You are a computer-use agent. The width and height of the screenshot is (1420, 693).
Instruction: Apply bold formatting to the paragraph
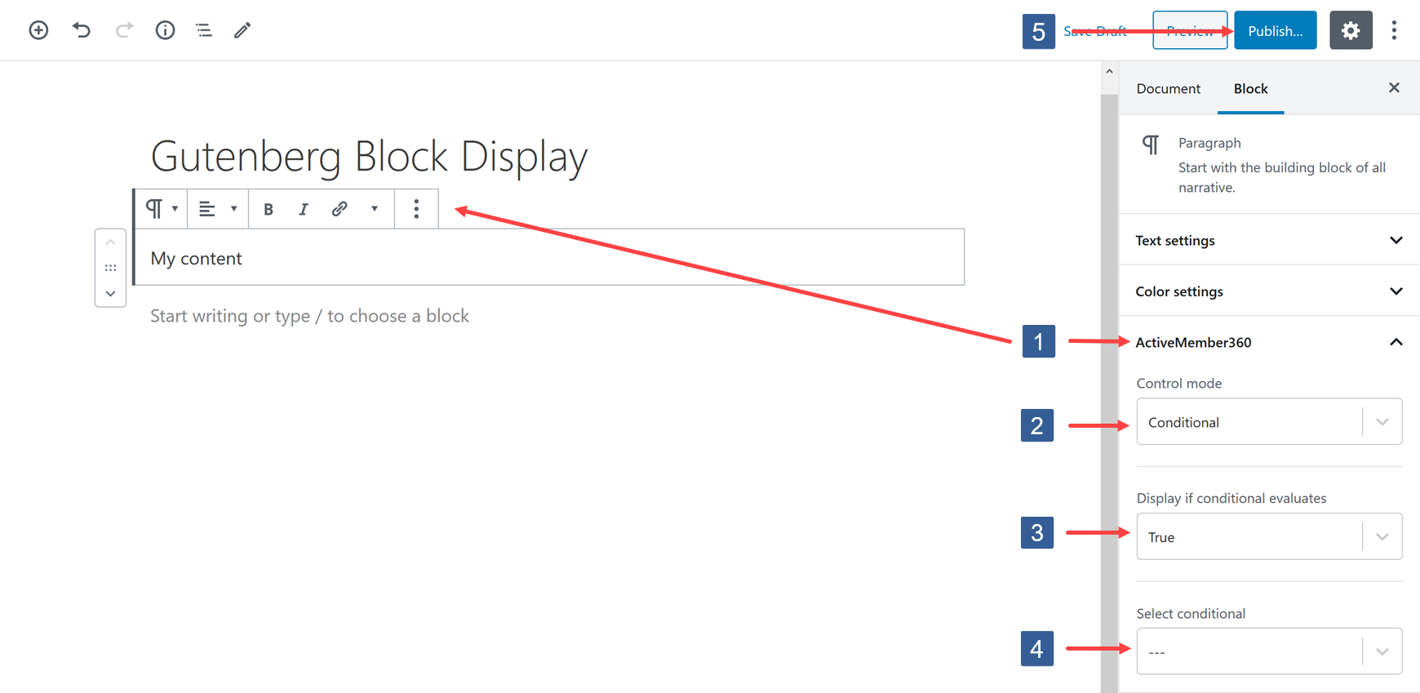[x=268, y=209]
